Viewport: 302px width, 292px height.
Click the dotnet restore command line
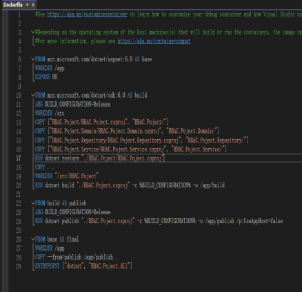tap(99, 158)
